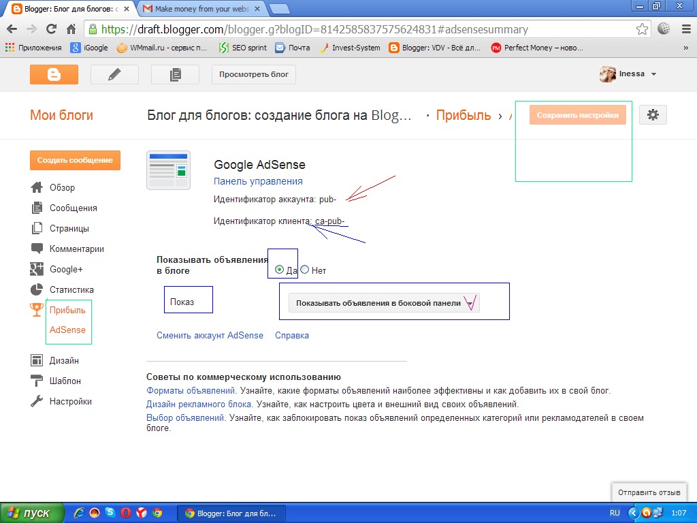Click the Шаблон paint roller icon

pos(37,381)
